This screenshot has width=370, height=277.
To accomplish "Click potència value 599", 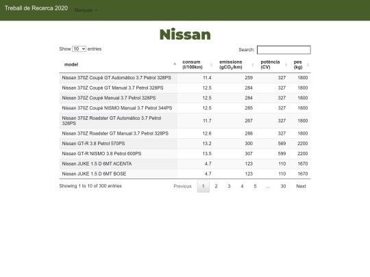I will [x=282, y=154].
